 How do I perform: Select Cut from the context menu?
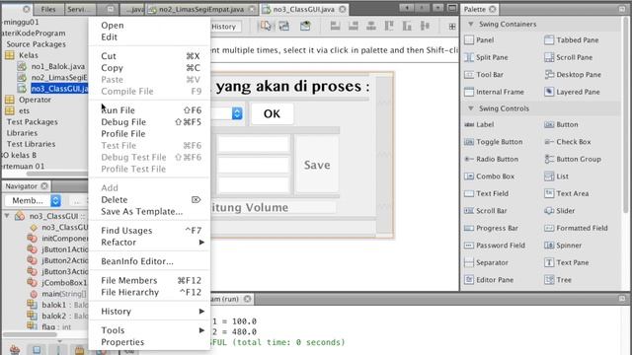149,56
